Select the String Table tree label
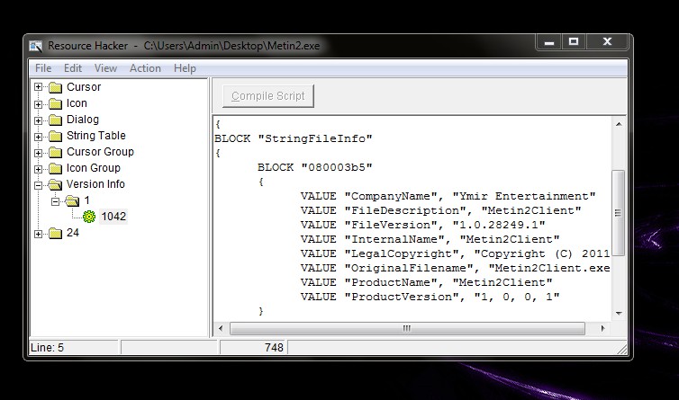This screenshot has height=400, width=679. pos(96,136)
